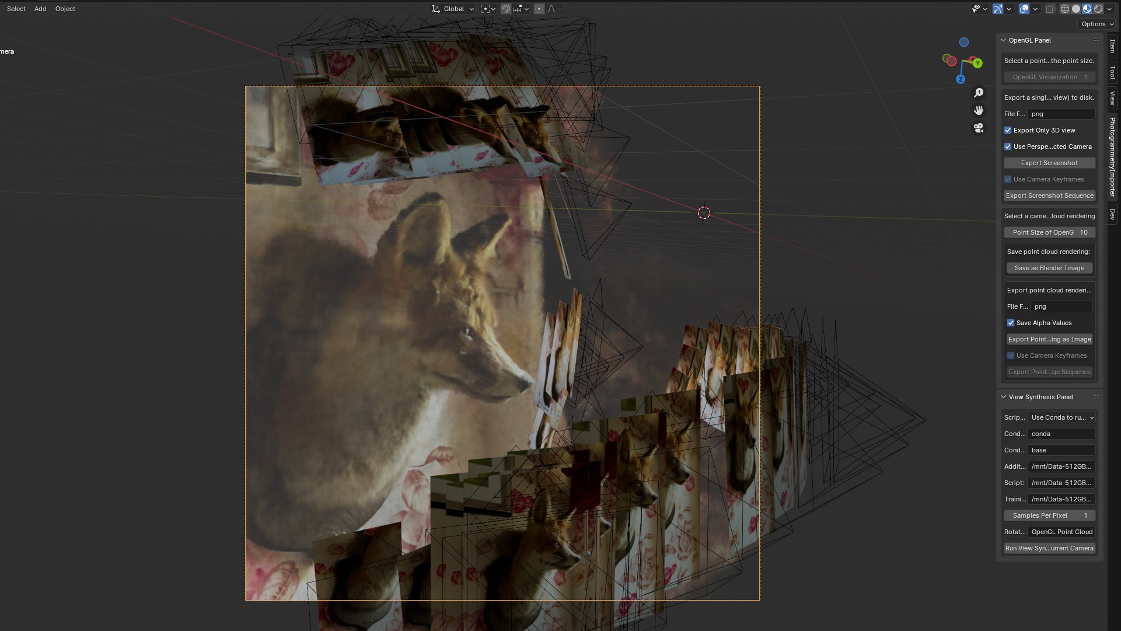The width and height of the screenshot is (1121, 631).
Task: Toggle the proportional editing icon
Action: click(539, 9)
